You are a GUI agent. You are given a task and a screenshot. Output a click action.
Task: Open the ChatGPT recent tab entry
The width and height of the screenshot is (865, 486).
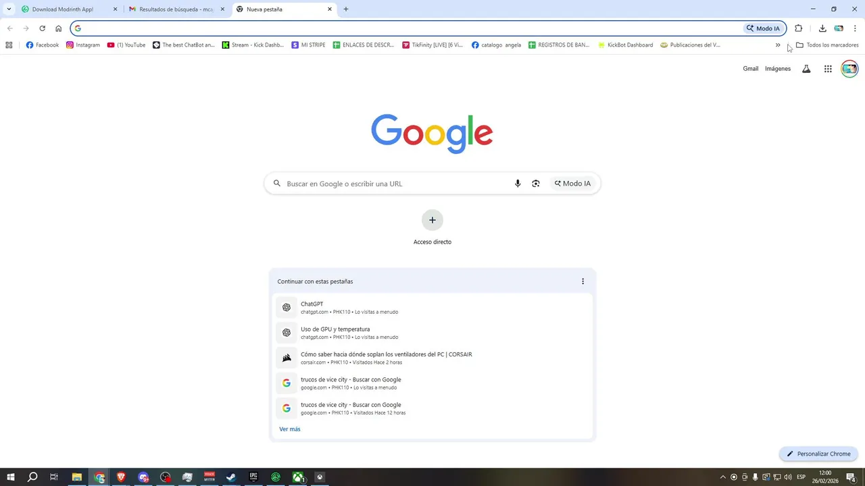(432, 308)
